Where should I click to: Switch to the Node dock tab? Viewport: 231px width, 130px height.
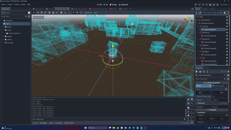[x=207, y=68]
